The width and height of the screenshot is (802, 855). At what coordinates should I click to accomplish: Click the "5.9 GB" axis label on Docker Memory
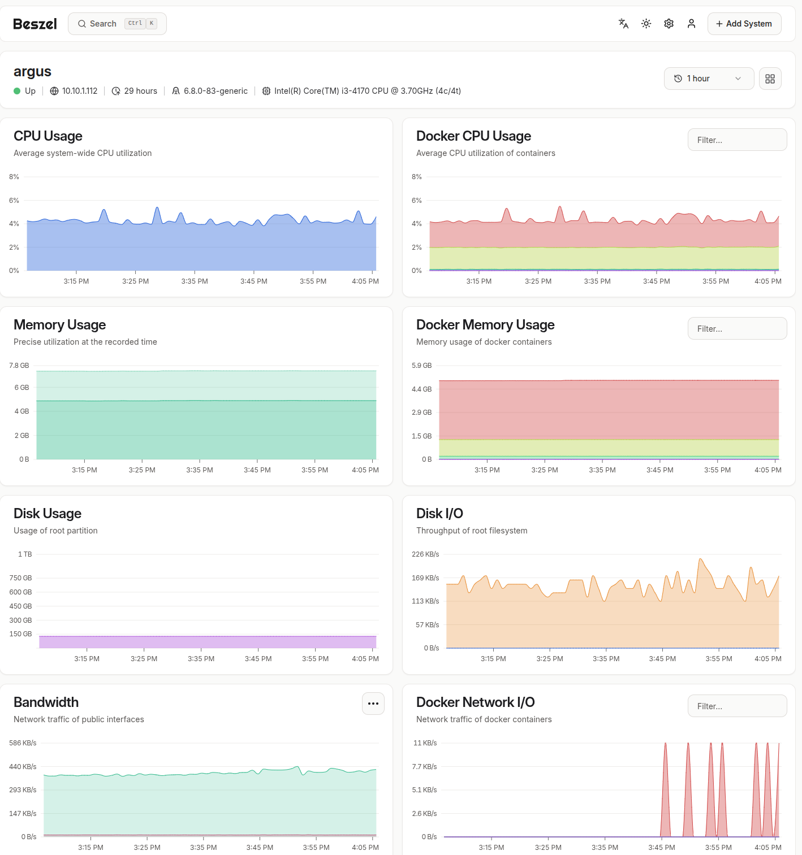click(422, 366)
